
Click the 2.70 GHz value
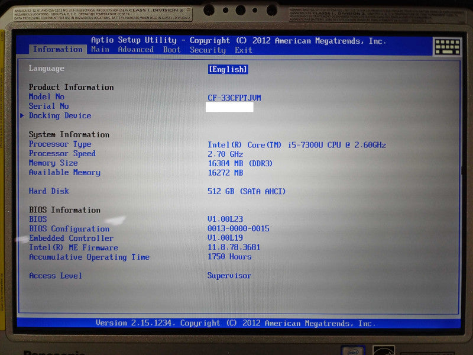click(225, 154)
